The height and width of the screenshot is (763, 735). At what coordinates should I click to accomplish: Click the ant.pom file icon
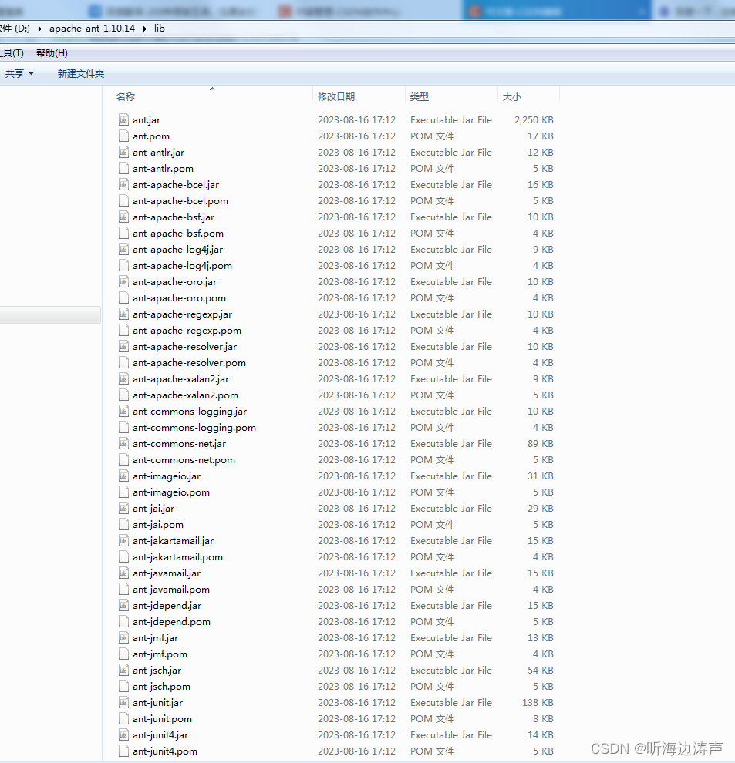coord(123,136)
